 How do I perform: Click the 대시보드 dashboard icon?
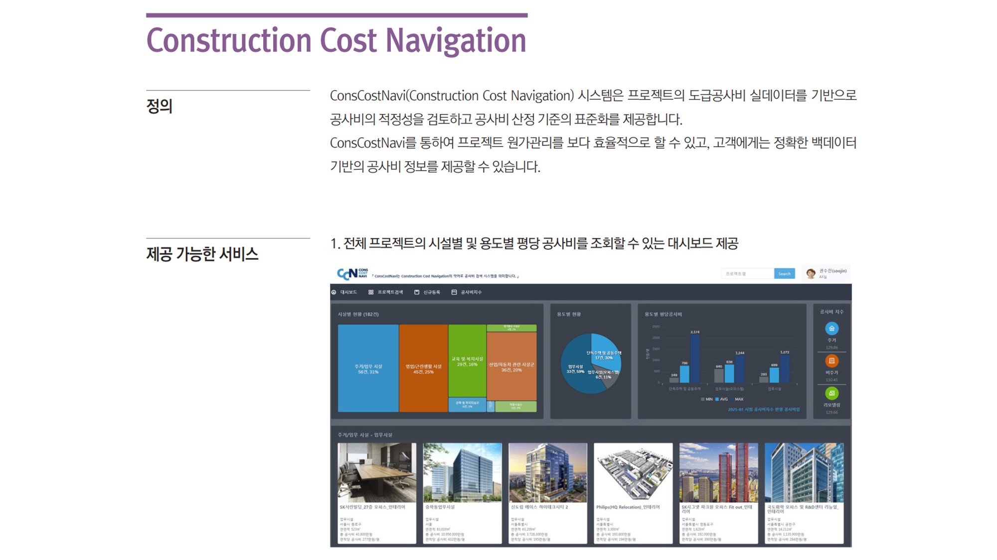pyautogui.click(x=334, y=292)
